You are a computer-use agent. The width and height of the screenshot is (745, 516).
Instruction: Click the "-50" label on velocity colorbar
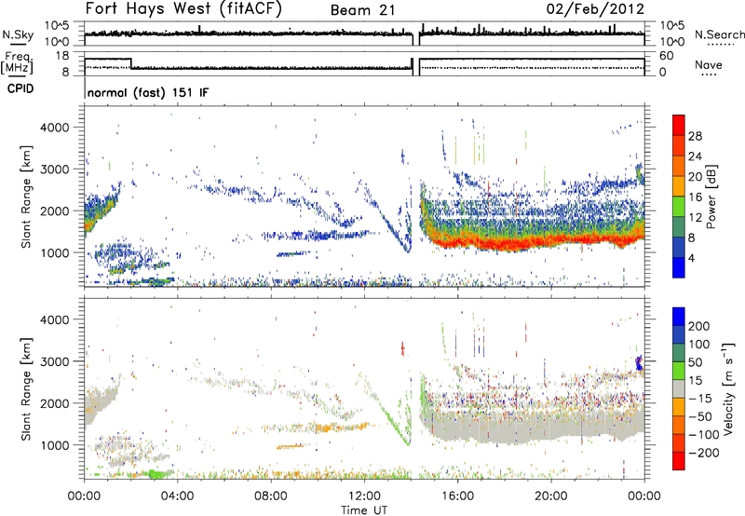pos(700,416)
